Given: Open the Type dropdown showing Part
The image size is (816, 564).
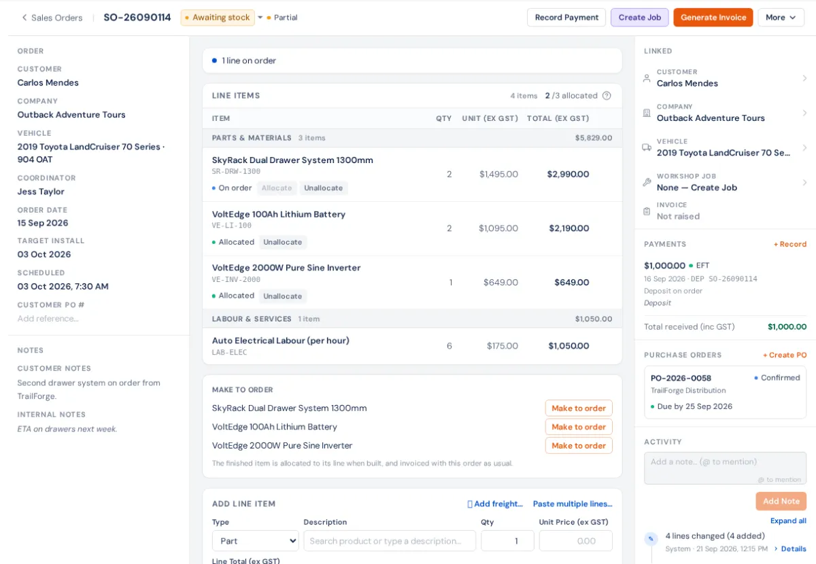Looking at the screenshot, I should (x=256, y=541).
